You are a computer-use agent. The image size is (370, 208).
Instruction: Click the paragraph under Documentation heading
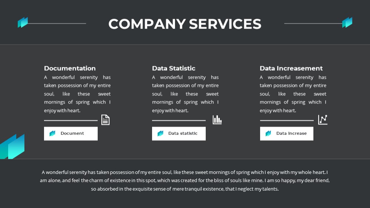coord(77,94)
